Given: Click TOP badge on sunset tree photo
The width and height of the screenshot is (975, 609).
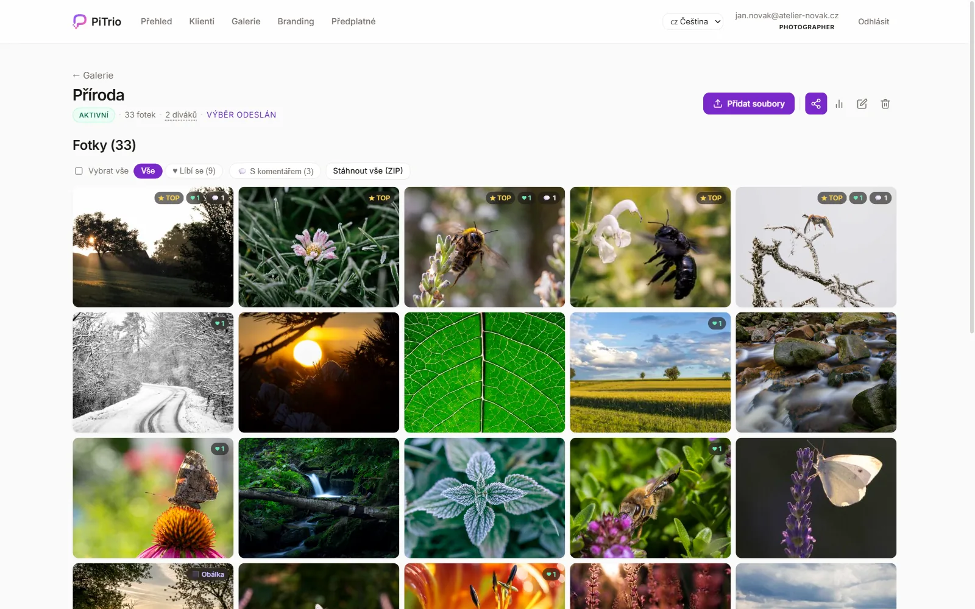Looking at the screenshot, I should point(169,198).
